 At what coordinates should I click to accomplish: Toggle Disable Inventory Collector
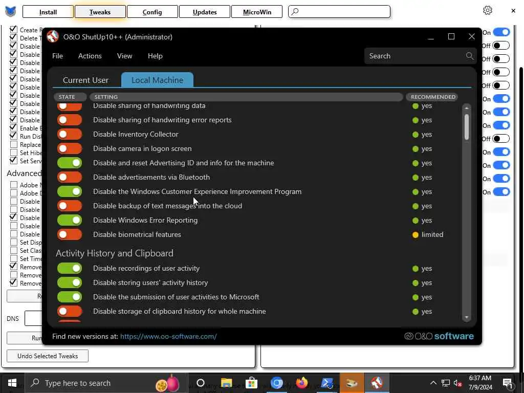click(x=70, y=135)
